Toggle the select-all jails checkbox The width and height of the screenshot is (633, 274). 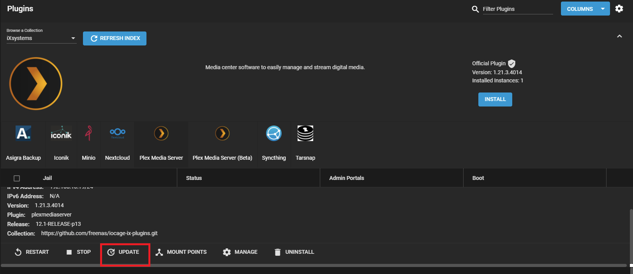coord(17,178)
